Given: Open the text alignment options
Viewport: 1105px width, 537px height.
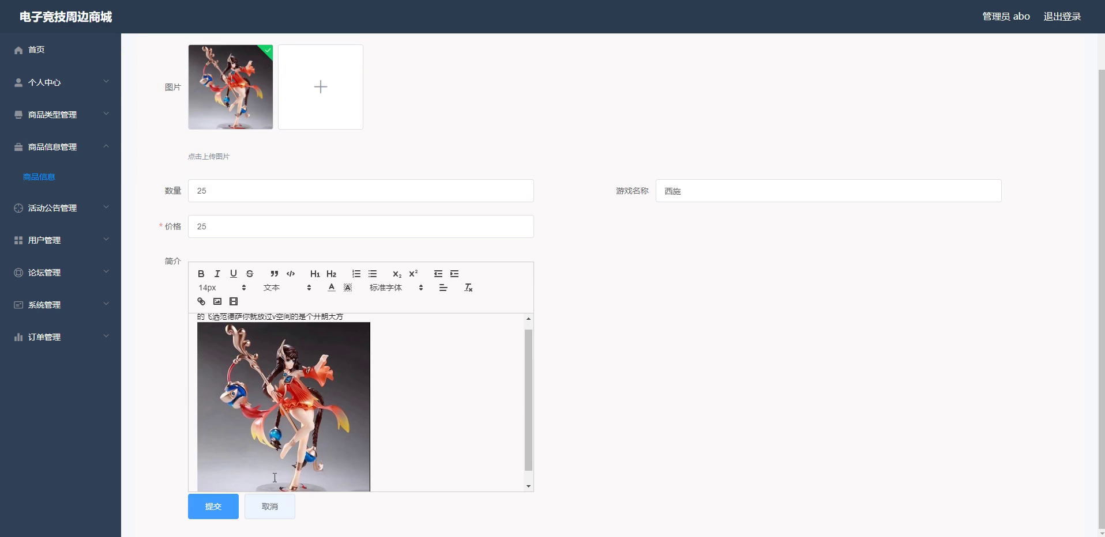Looking at the screenshot, I should (443, 288).
